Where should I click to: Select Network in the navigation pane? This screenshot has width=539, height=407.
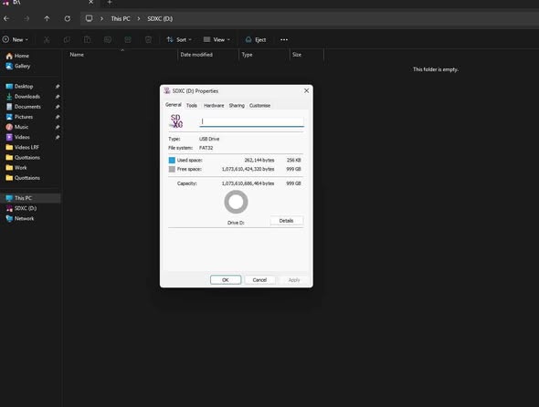click(20, 218)
